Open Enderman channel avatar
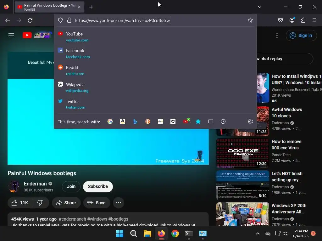Screen dimensions: 322x241 [14, 186]
